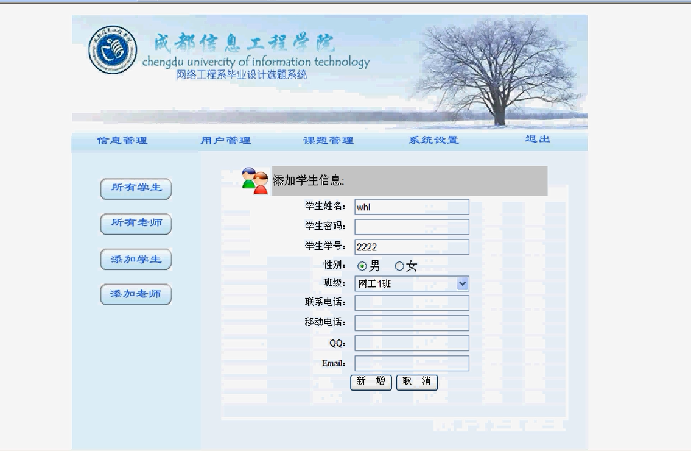Click the two-person user icon beside 添加学生信息
The image size is (691, 451).
[254, 180]
